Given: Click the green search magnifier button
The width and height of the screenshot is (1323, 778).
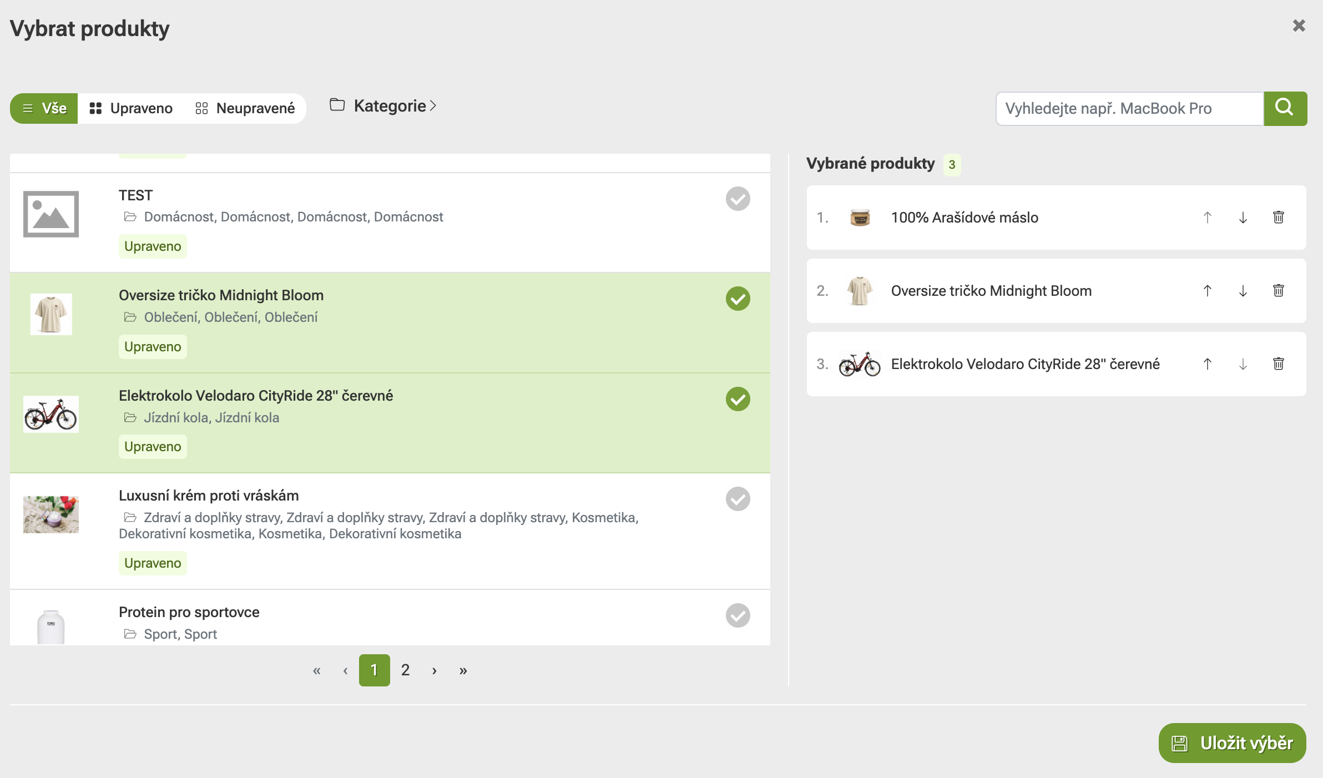Looking at the screenshot, I should (x=1285, y=108).
